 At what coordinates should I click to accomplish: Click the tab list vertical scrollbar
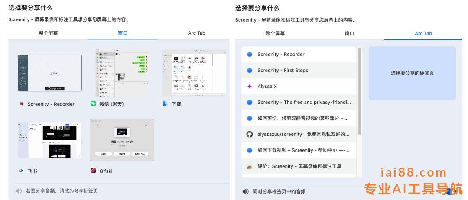click(x=359, y=91)
